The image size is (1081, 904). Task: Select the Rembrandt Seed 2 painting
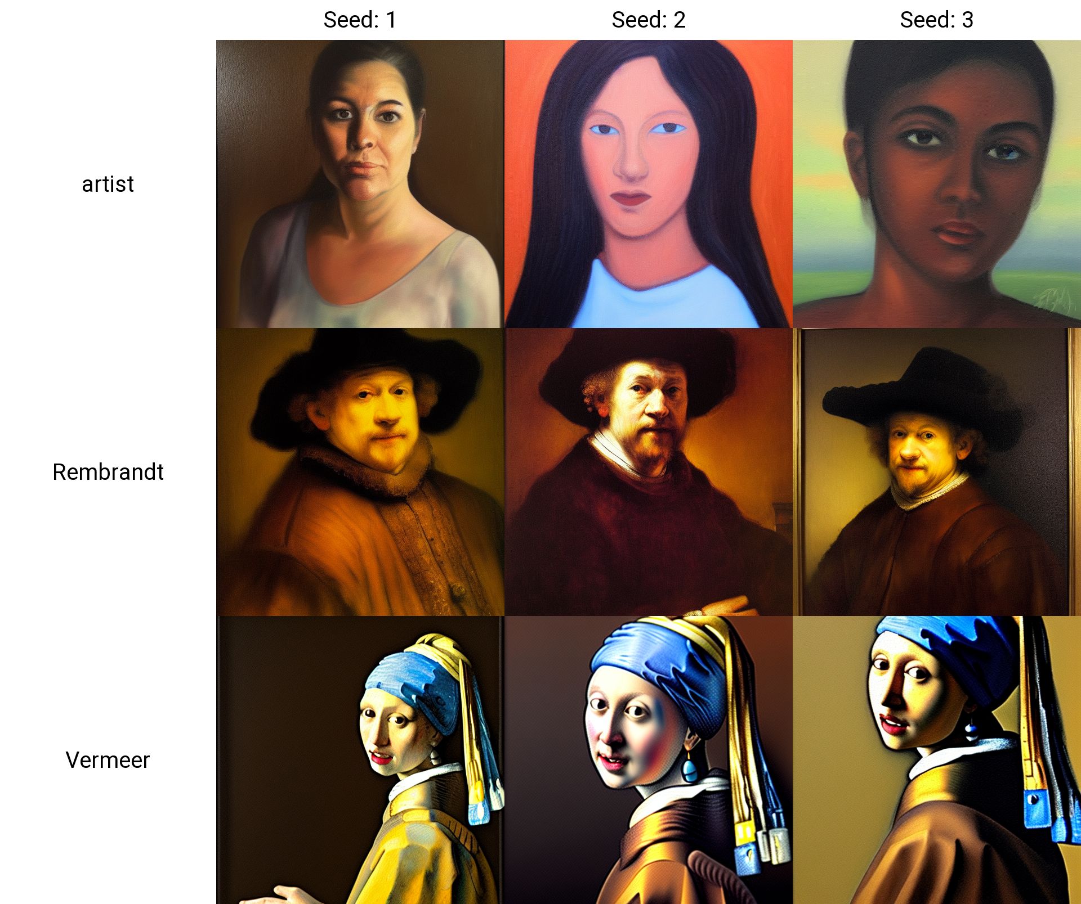pos(648,472)
